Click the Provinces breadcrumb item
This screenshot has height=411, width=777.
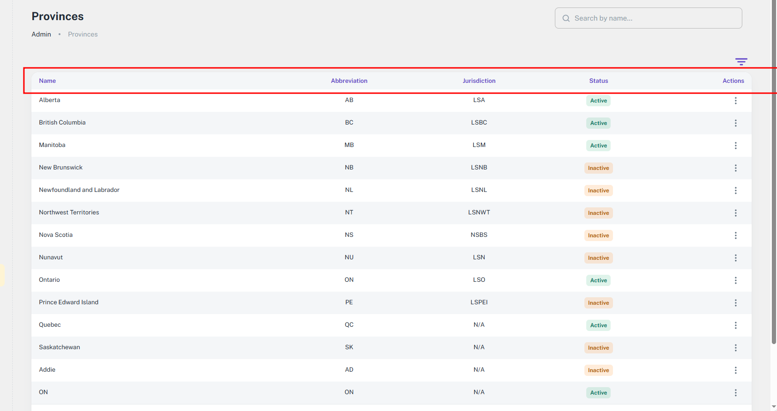pyautogui.click(x=82, y=34)
